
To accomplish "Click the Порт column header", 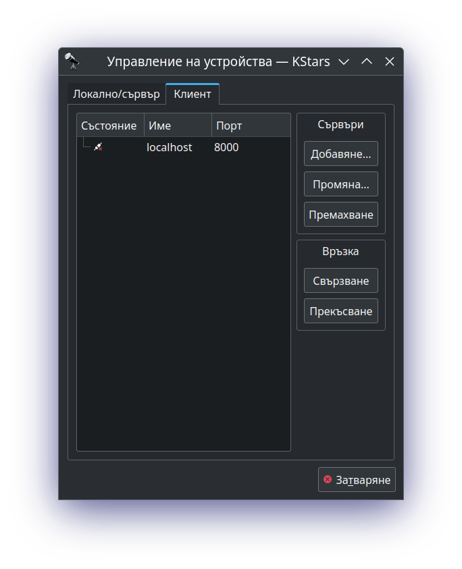I will pyautogui.click(x=250, y=126).
